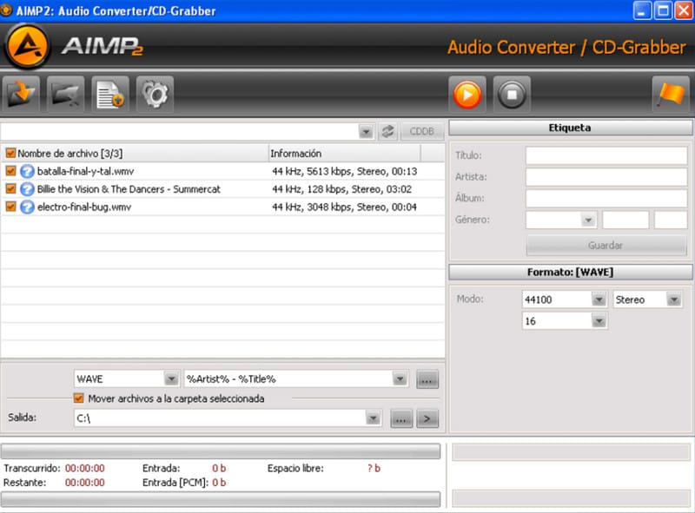695x513 pixels.
Task: Click the stop conversion icon
Action: pyautogui.click(x=512, y=95)
